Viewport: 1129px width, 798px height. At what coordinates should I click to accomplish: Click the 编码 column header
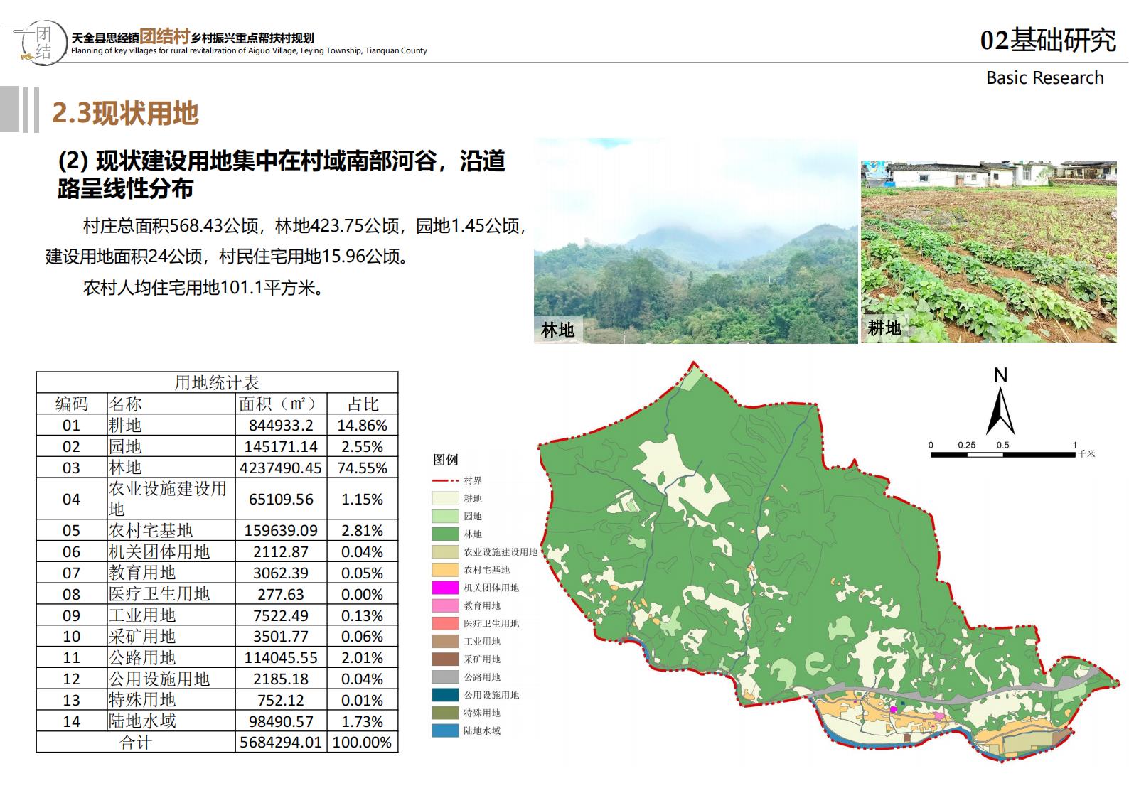72,404
